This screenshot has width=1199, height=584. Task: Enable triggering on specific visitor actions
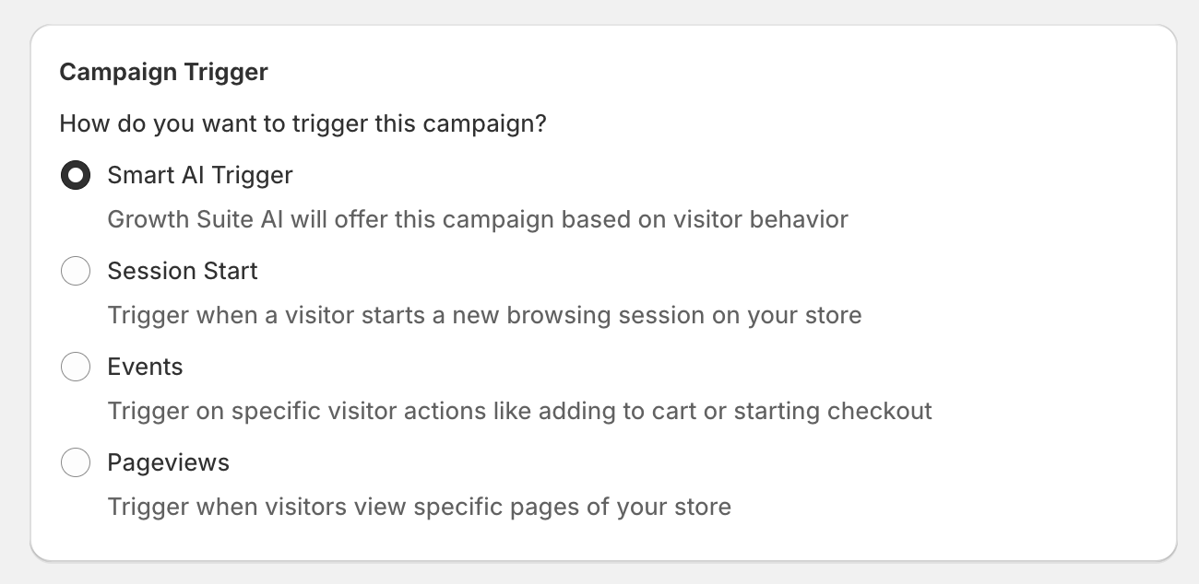[x=76, y=367]
